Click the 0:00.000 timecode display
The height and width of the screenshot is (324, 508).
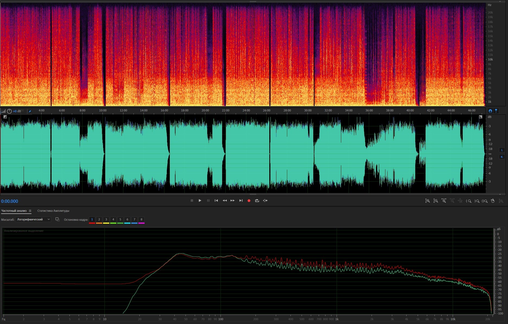10,201
